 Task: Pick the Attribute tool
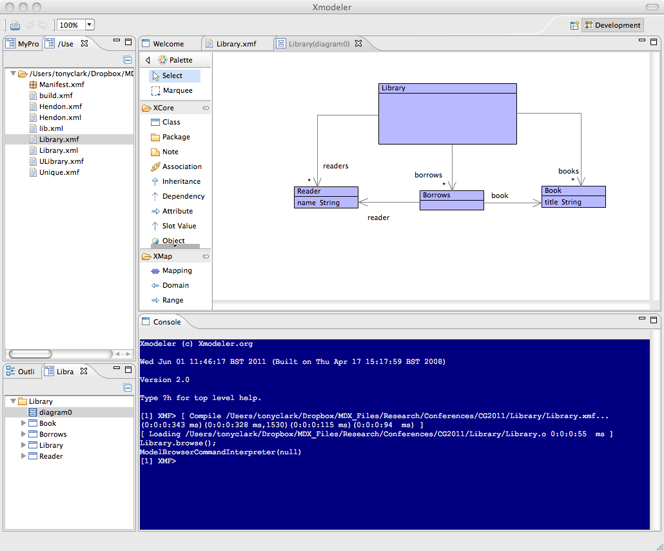(x=177, y=211)
